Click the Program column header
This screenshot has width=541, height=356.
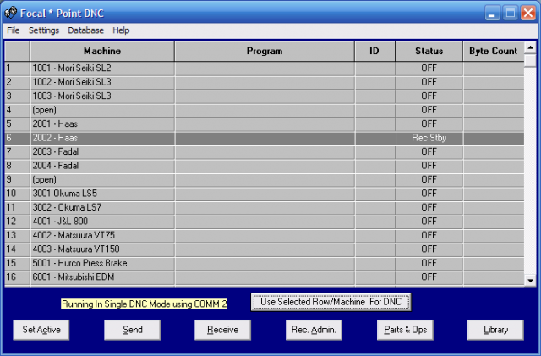pos(265,51)
